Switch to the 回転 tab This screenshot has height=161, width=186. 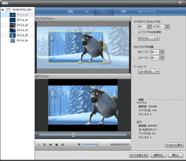[70, 11]
